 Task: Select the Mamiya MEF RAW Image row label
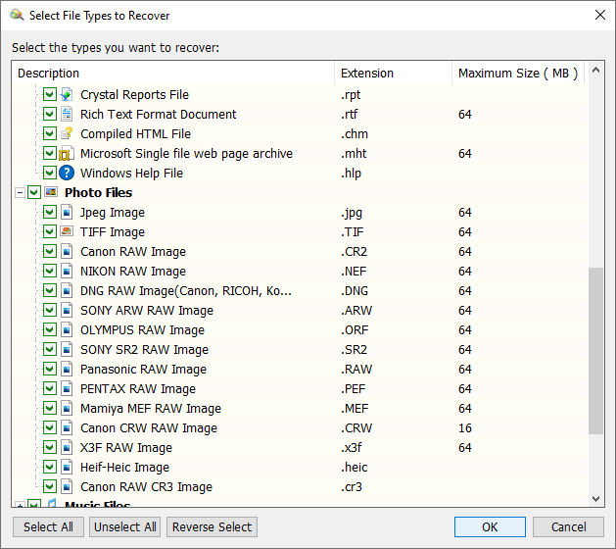pos(151,409)
